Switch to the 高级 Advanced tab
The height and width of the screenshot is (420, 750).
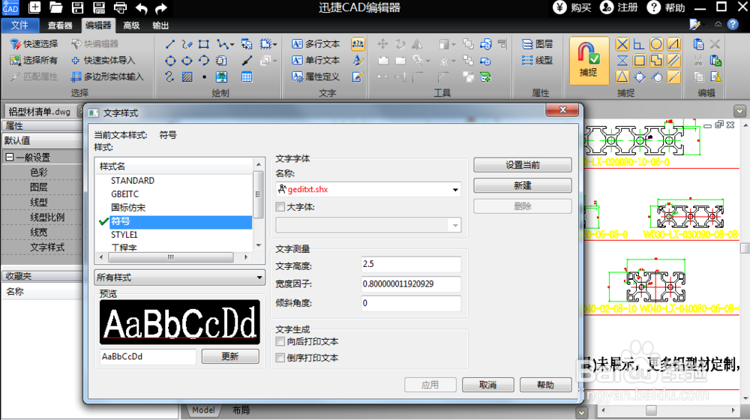point(131,25)
